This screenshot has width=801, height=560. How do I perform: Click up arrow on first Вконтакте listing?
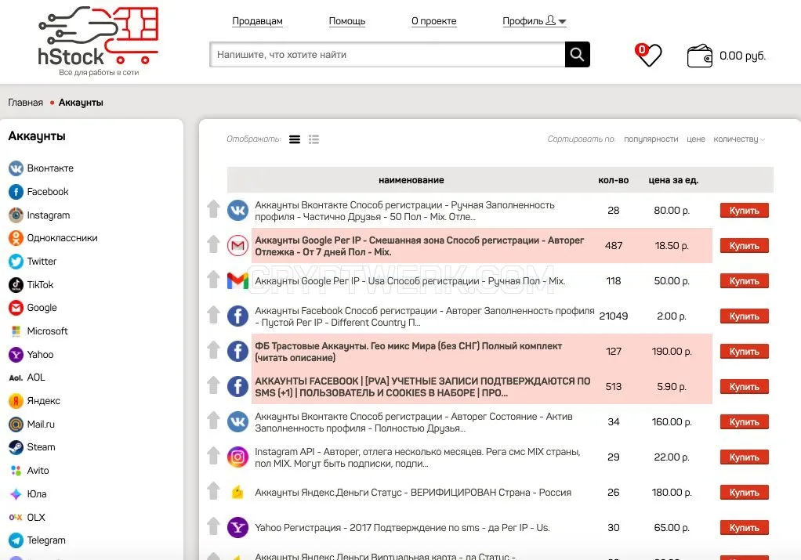(x=213, y=209)
